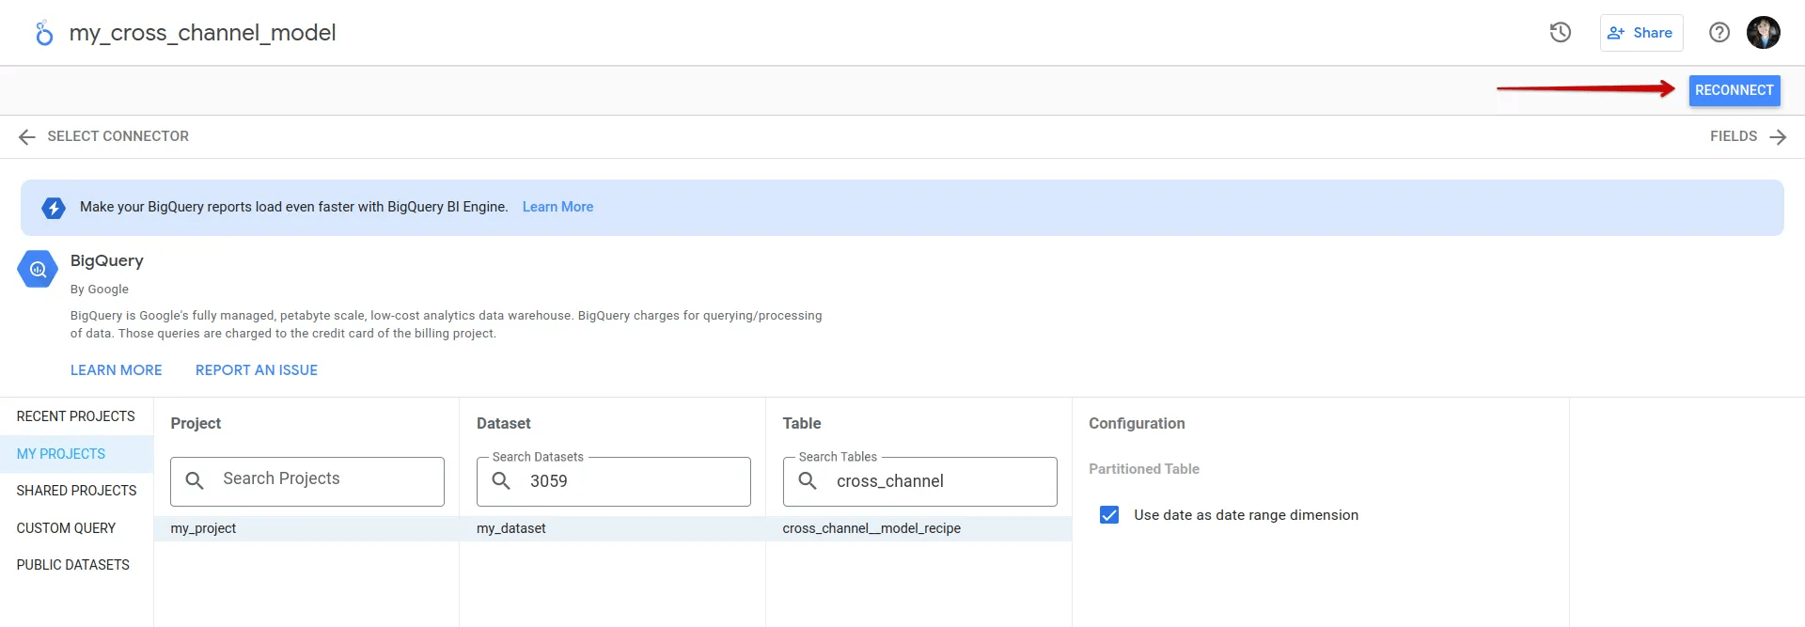The image size is (1805, 627).
Task: Select my_dataset in the Dataset list
Action: [x=613, y=528]
